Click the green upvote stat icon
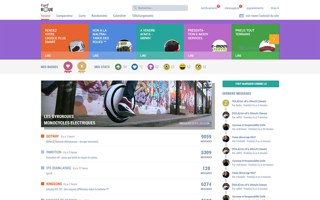This screenshot has width=320, height=200. point(118,67)
